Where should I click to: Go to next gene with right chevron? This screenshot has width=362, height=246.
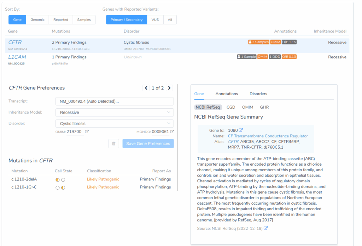pos(169,88)
